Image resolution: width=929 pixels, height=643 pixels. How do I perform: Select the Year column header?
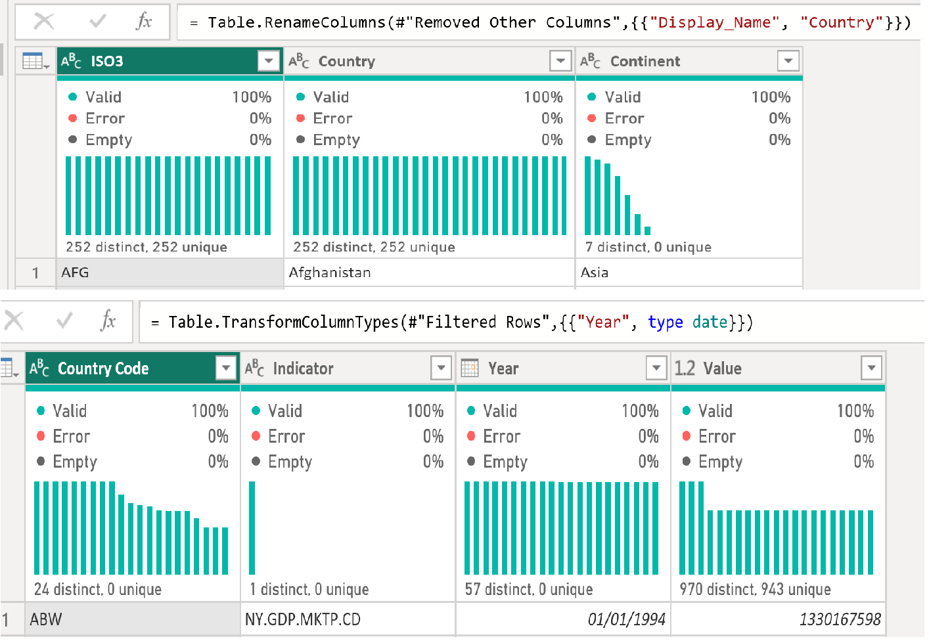click(x=563, y=368)
